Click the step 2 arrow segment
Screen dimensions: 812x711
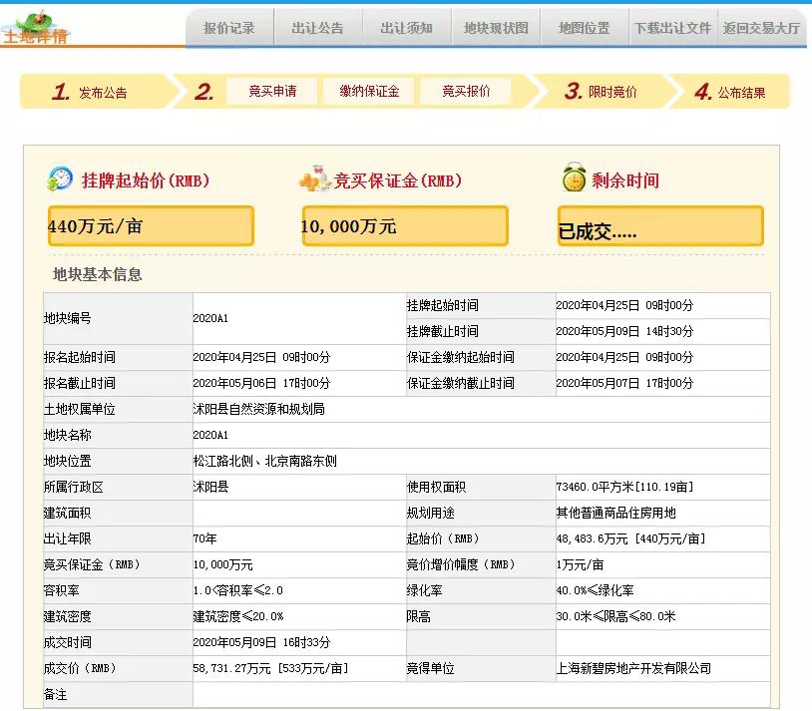click(x=203, y=91)
